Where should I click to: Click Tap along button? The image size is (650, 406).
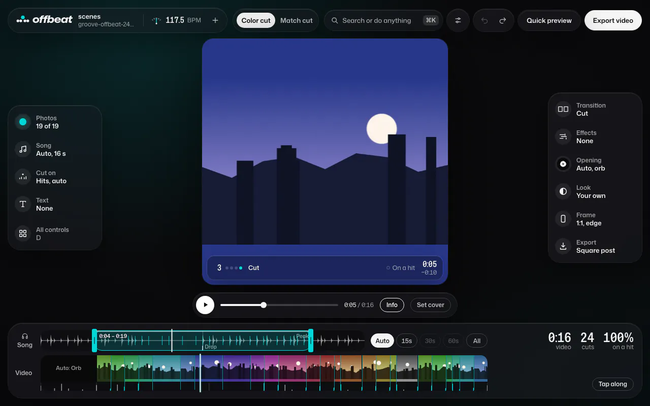click(613, 384)
